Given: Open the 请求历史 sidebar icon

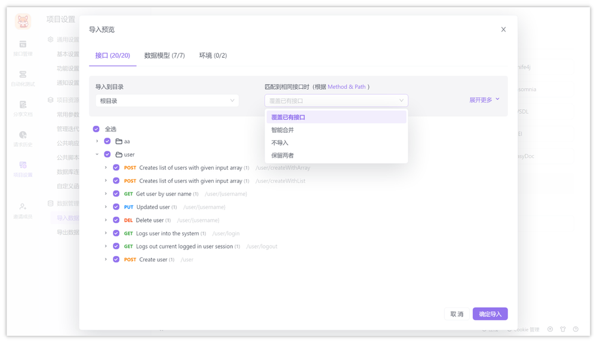Looking at the screenshot, I should 23,138.
